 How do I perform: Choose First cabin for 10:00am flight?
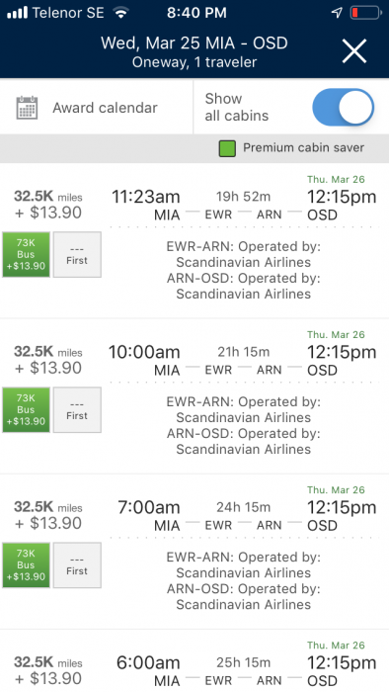coord(77,410)
